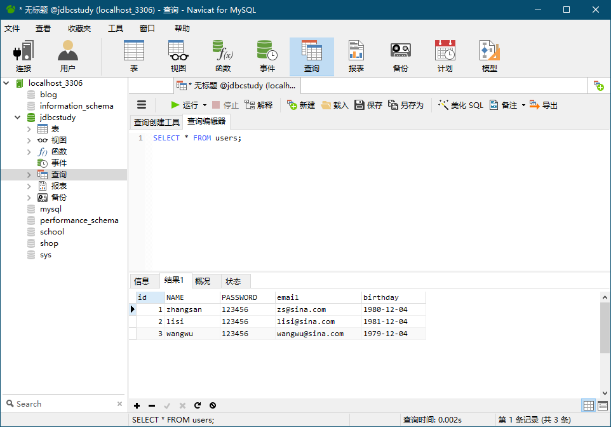Viewport: 611px width, 427px height.
Task: Click the Search field in the sidebar
Action: point(62,403)
